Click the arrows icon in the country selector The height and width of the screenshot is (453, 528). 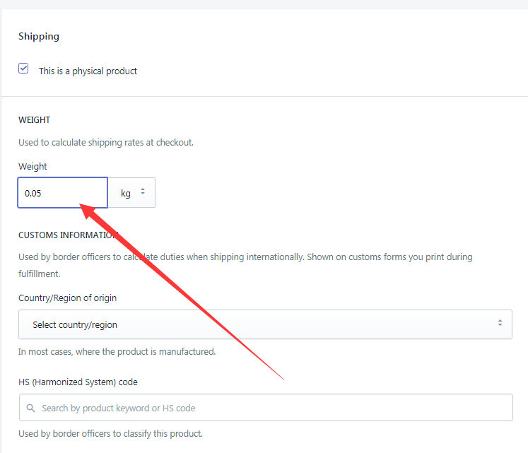(x=500, y=323)
